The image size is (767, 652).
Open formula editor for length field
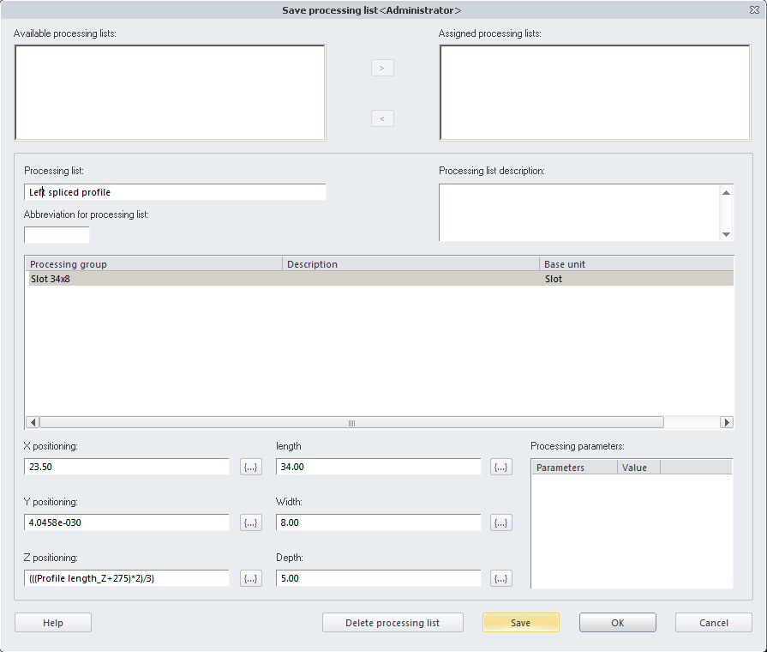click(x=501, y=467)
